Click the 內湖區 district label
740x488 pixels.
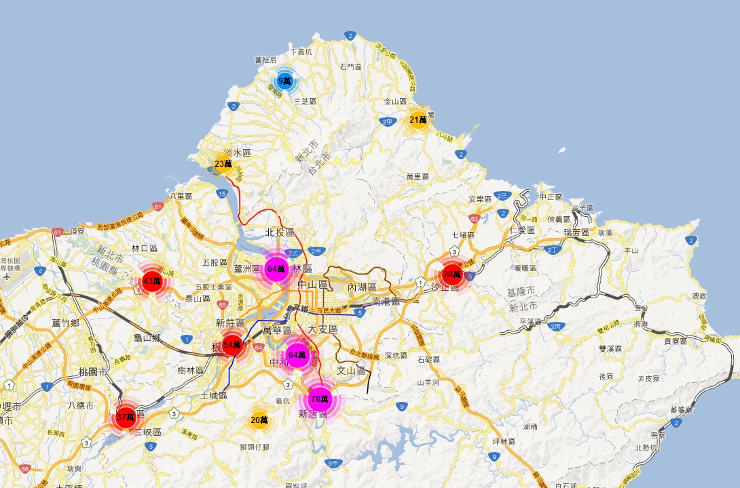361,288
